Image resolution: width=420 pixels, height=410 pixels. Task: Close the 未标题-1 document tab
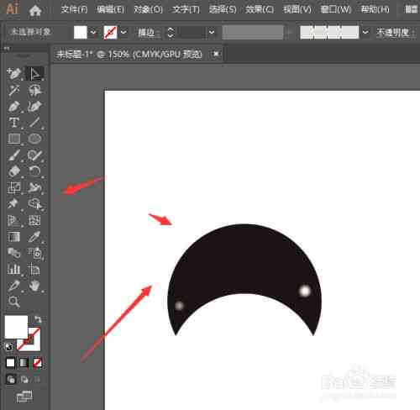coord(216,54)
